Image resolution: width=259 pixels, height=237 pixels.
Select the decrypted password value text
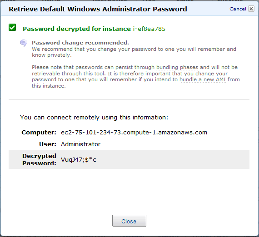click(79, 160)
